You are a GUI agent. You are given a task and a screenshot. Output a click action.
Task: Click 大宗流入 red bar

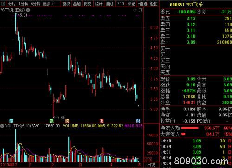click(183, 134)
